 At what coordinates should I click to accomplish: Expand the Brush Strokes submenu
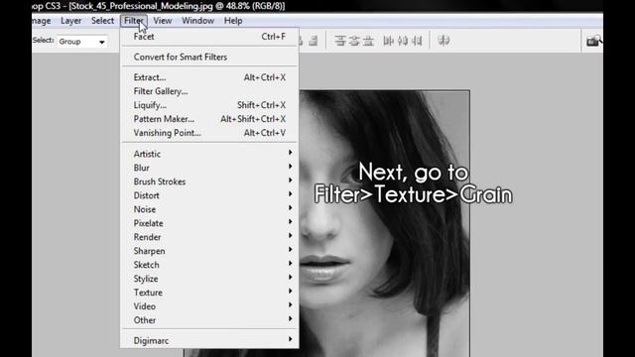pyautogui.click(x=209, y=181)
